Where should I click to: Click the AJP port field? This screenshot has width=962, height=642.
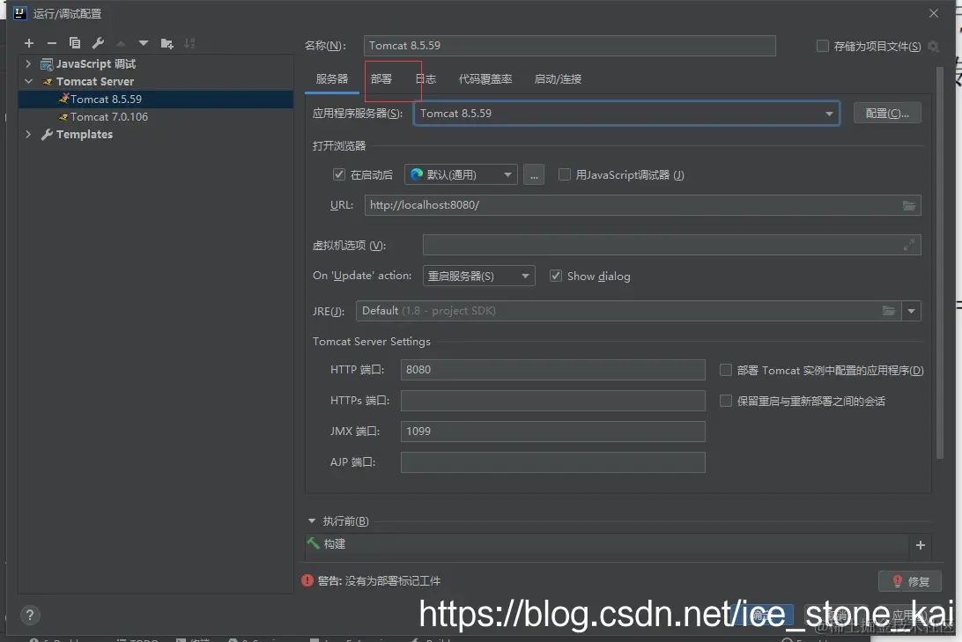[x=552, y=462]
